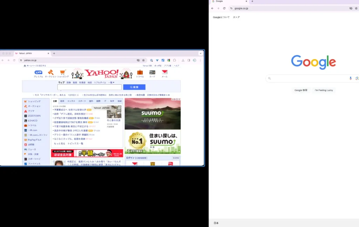Click the I'm Feeling Lucky button
Viewport: 359px width, 227px height.
coord(324,90)
